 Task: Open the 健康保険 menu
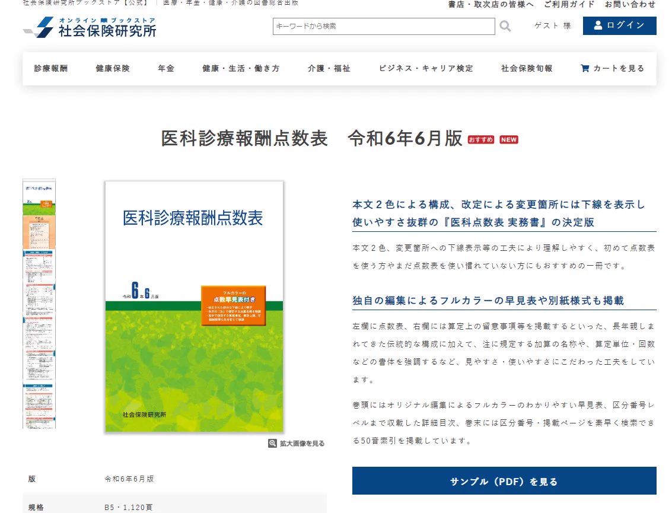point(113,69)
